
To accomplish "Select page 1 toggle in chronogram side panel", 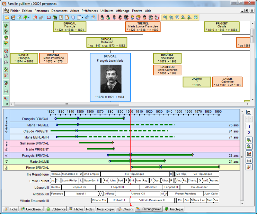I will [249, 127].
